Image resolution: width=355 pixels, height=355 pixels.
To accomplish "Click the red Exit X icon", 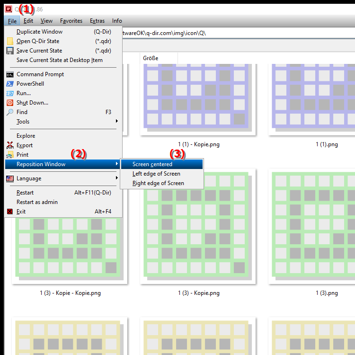I will tap(10, 212).
